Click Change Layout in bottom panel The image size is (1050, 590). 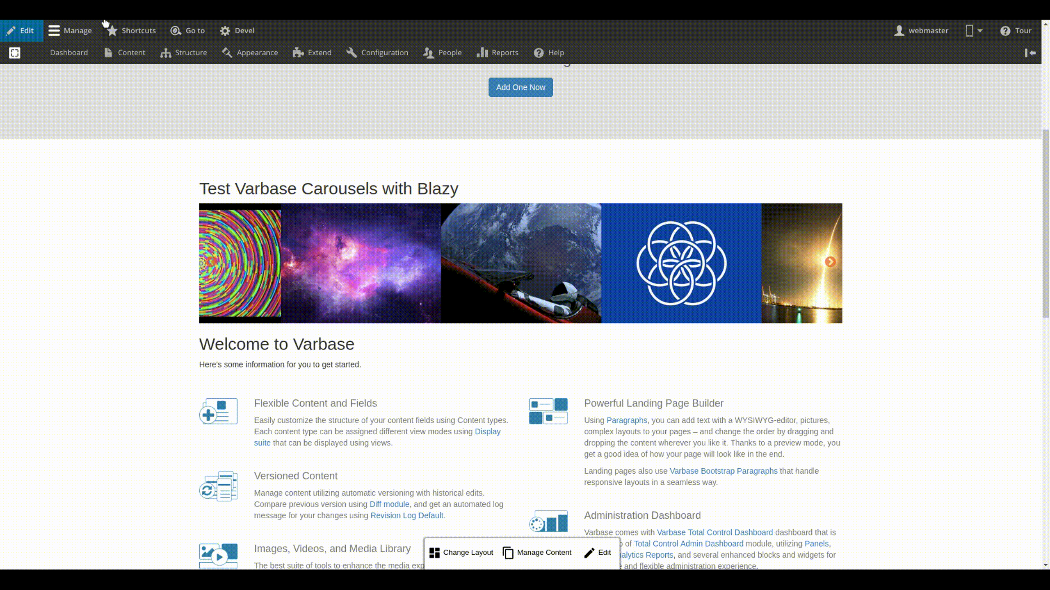(461, 553)
